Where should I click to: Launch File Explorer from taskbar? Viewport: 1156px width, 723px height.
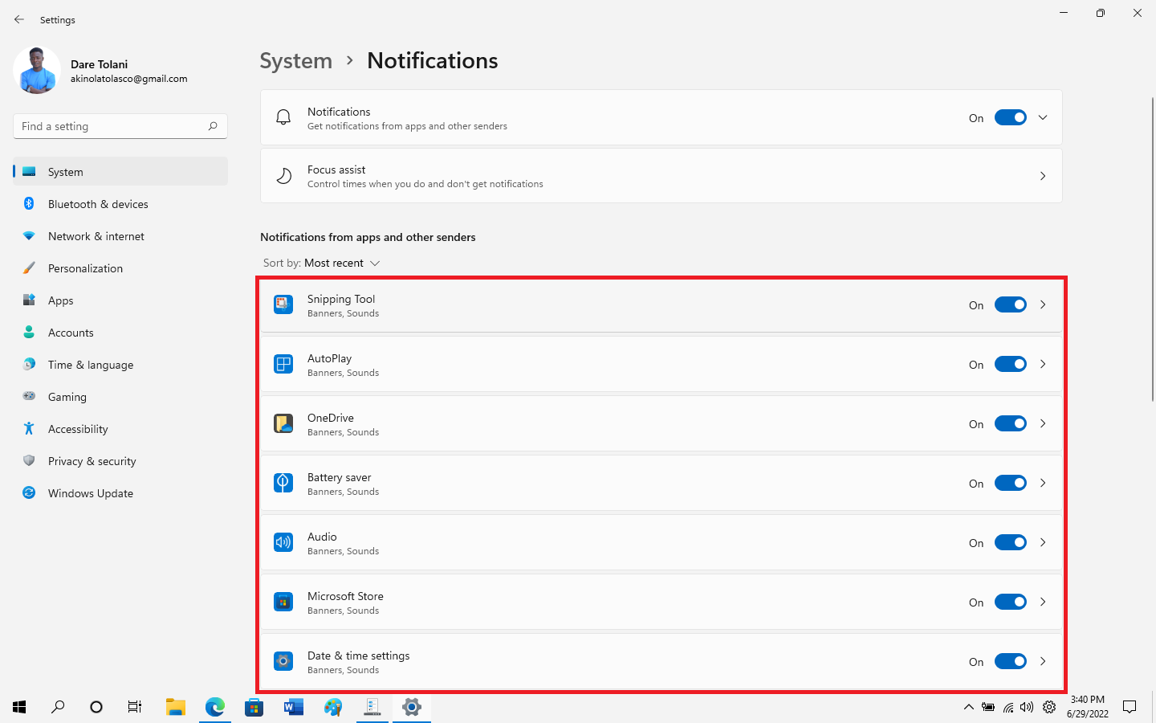pos(176,707)
